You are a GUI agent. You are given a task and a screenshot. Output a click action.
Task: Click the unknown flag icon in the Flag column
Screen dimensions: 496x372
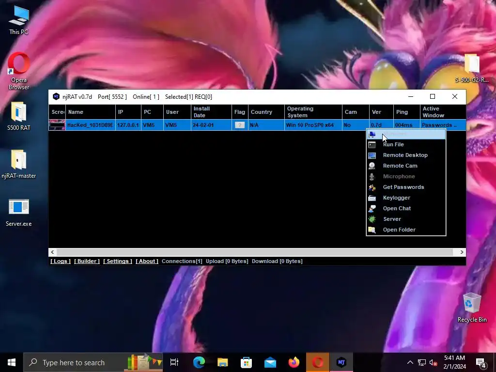point(240,125)
